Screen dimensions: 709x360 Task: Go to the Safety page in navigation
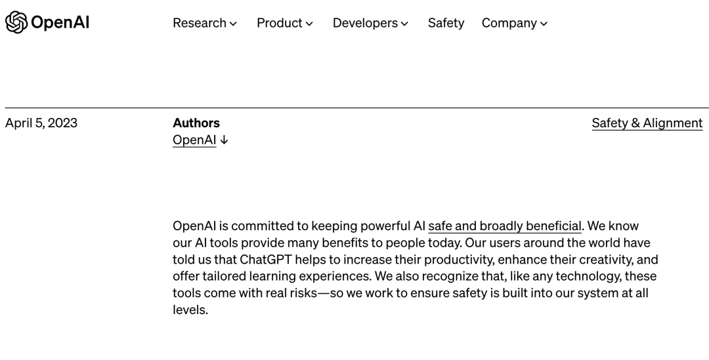pyautogui.click(x=446, y=23)
